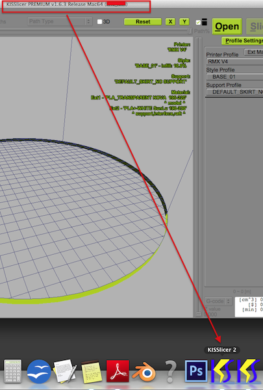Click the question mark Dock icon
The width and height of the screenshot is (263, 390).
coord(170,372)
